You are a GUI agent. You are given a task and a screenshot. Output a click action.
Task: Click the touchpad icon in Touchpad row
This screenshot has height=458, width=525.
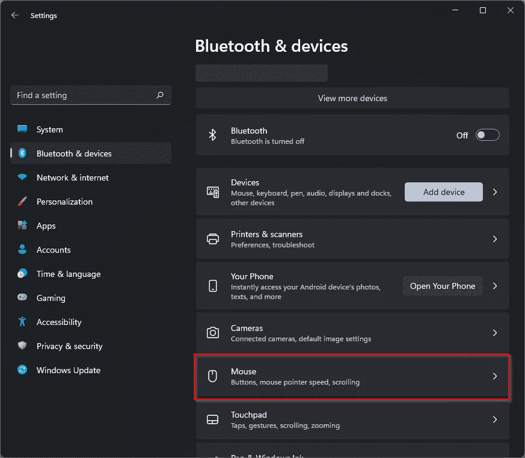213,419
